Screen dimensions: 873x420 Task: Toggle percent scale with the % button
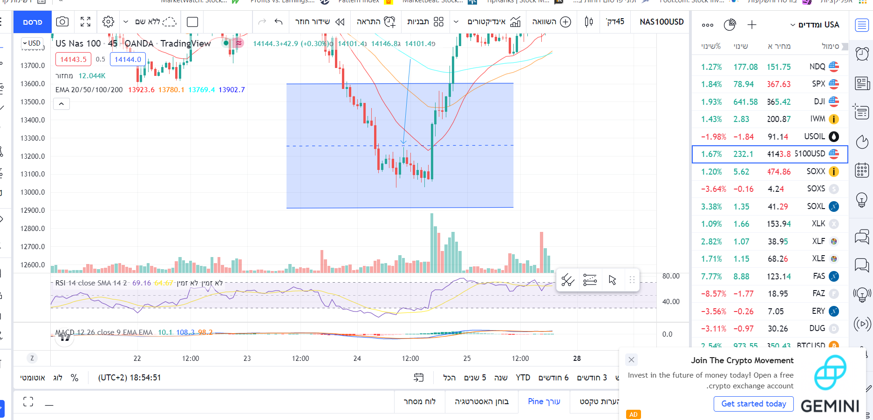pyautogui.click(x=75, y=378)
